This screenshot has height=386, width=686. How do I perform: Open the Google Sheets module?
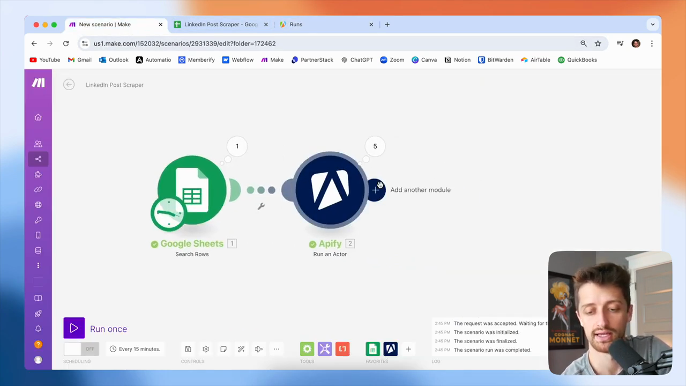(192, 190)
